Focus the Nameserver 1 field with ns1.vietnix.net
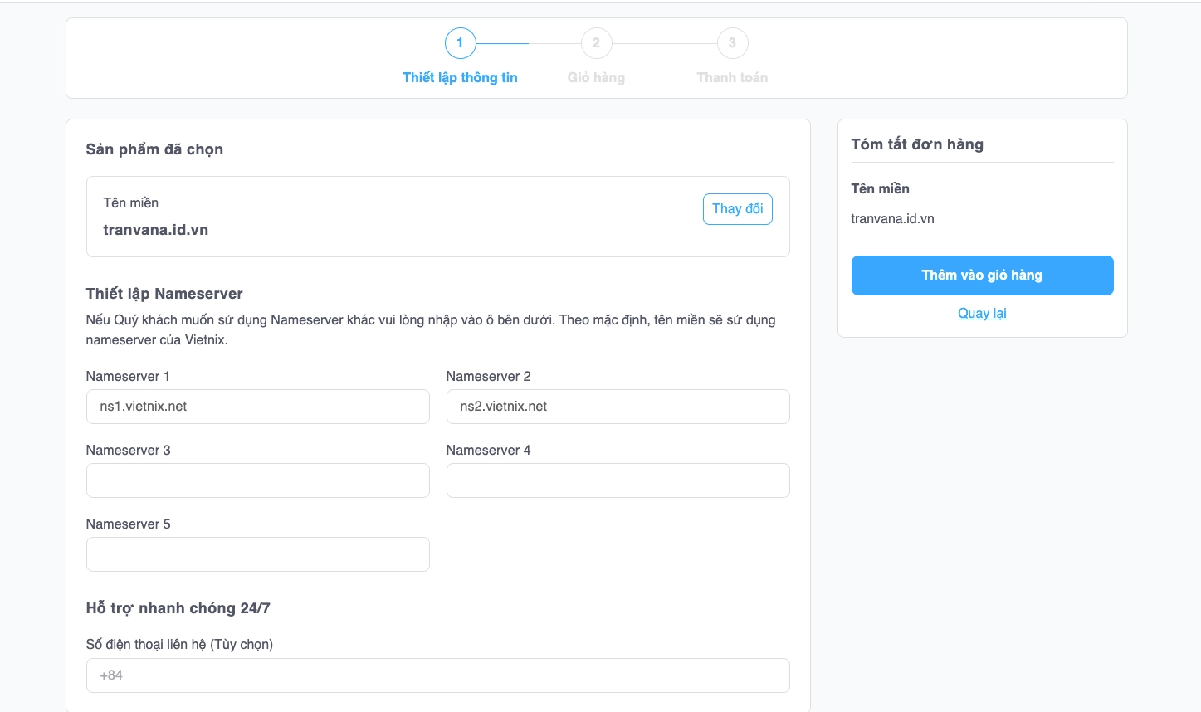The image size is (1201, 712). point(257,407)
